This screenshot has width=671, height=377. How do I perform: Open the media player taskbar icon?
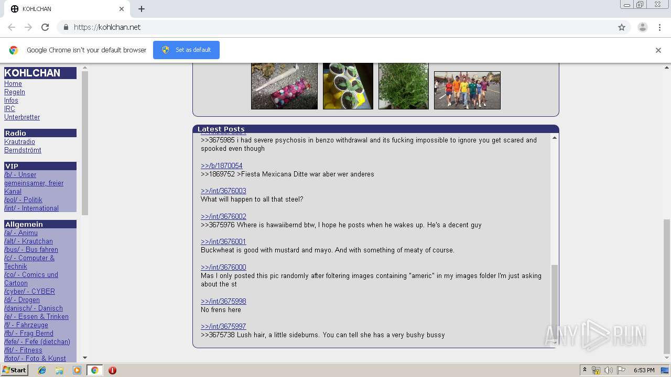tap(77, 370)
